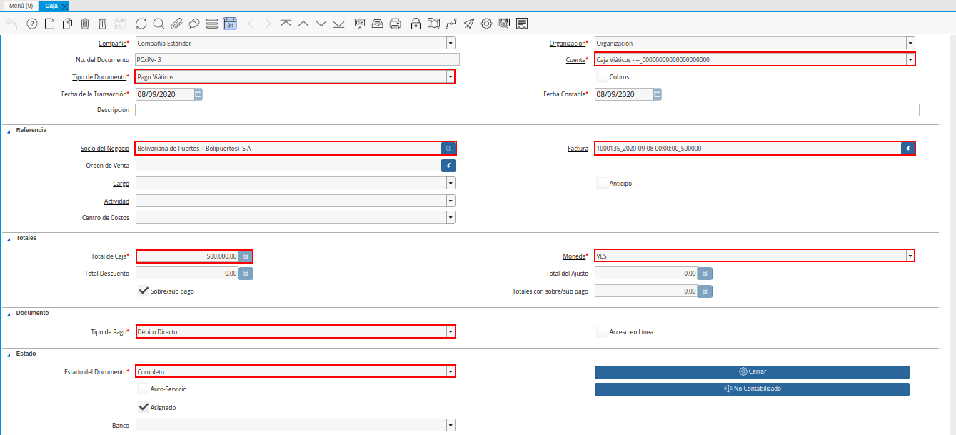Click the Help question mark icon

32,24
